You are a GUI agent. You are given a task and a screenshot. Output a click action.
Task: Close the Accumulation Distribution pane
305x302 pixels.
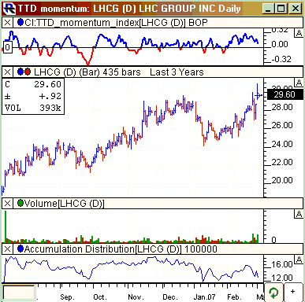(8, 249)
